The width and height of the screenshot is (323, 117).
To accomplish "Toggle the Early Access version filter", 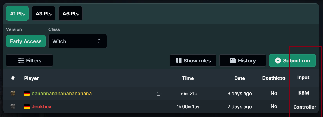I will pos(26,41).
